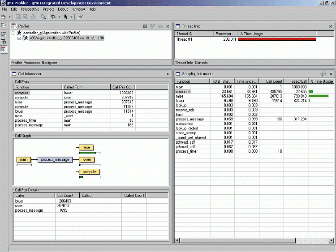Click the Profiler view title icon
This screenshot has width=336, height=252.
[14, 26]
